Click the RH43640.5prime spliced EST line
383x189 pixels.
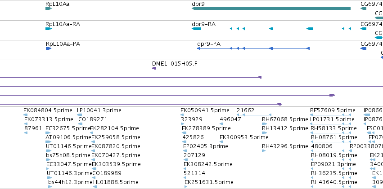click(331, 187)
